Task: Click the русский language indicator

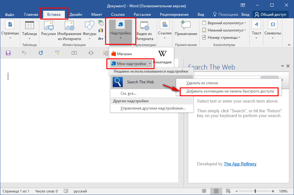Action: (80, 191)
